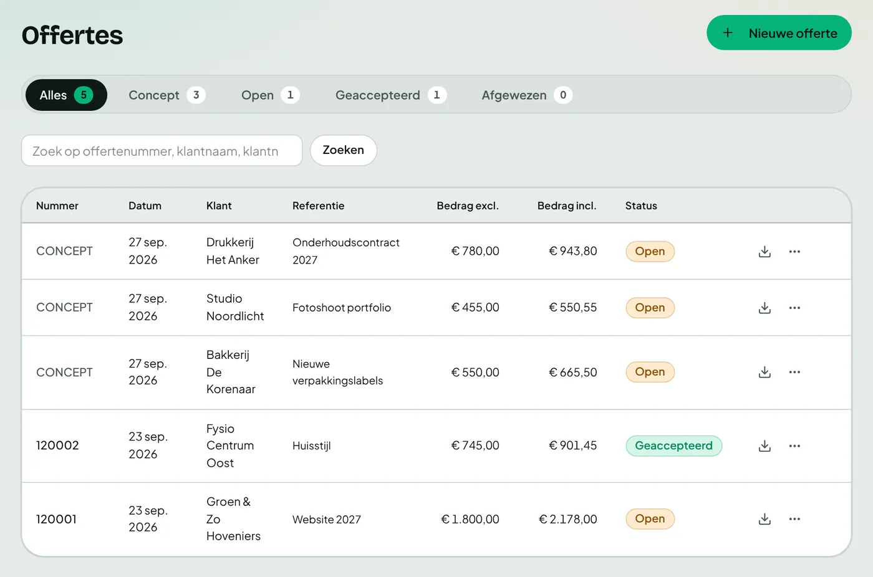Viewport: 873px width, 577px height.
Task: Download the Bakkerij De Korenaar quote
Action: pos(764,372)
